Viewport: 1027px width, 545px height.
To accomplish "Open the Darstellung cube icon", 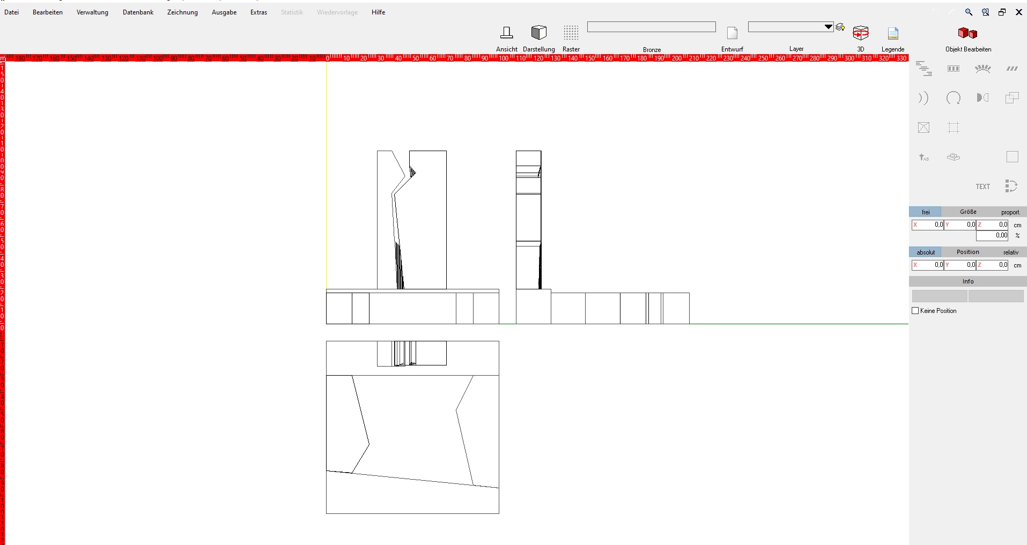I will [538, 33].
